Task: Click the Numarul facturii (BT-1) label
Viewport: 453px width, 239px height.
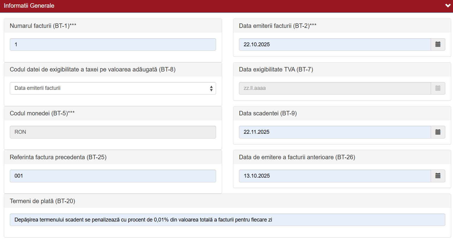Action: click(x=43, y=26)
